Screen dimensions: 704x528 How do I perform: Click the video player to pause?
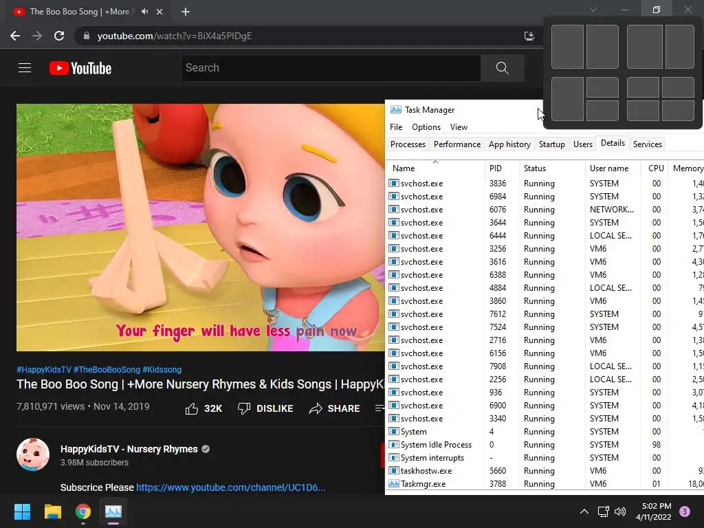coord(200,227)
